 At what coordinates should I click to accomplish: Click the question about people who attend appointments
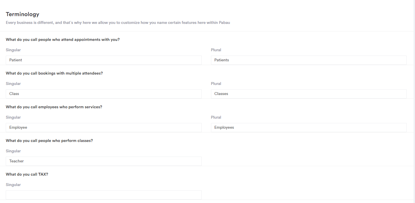63,39
